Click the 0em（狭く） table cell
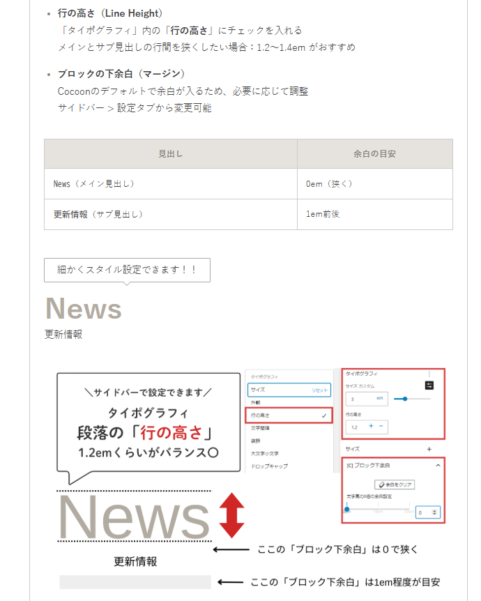 [375, 184]
